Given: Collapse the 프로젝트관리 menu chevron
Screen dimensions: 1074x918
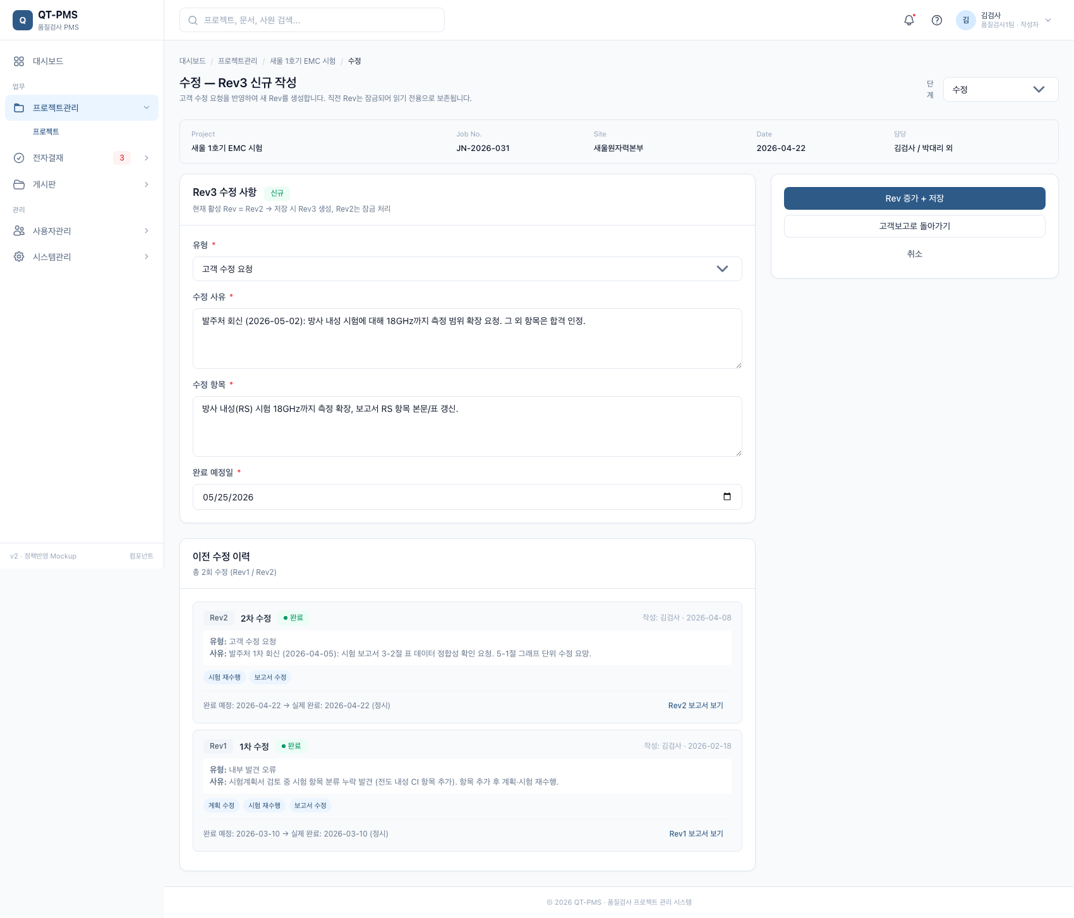Looking at the screenshot, I should (x=147, y=108).
